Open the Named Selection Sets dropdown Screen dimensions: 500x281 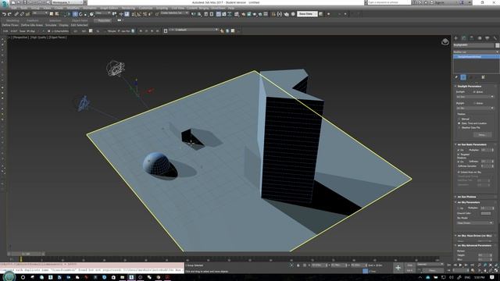(x=174, y=13)
